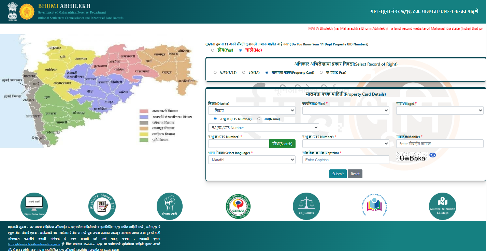The height and width of the screenshot is (251, 487).
Task: Click the Digitally Signed 7/12 icon
Action: (x=102, y=206)
